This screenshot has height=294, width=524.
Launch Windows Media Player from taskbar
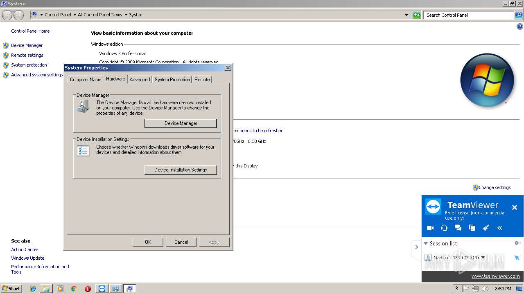coord(60,289)
